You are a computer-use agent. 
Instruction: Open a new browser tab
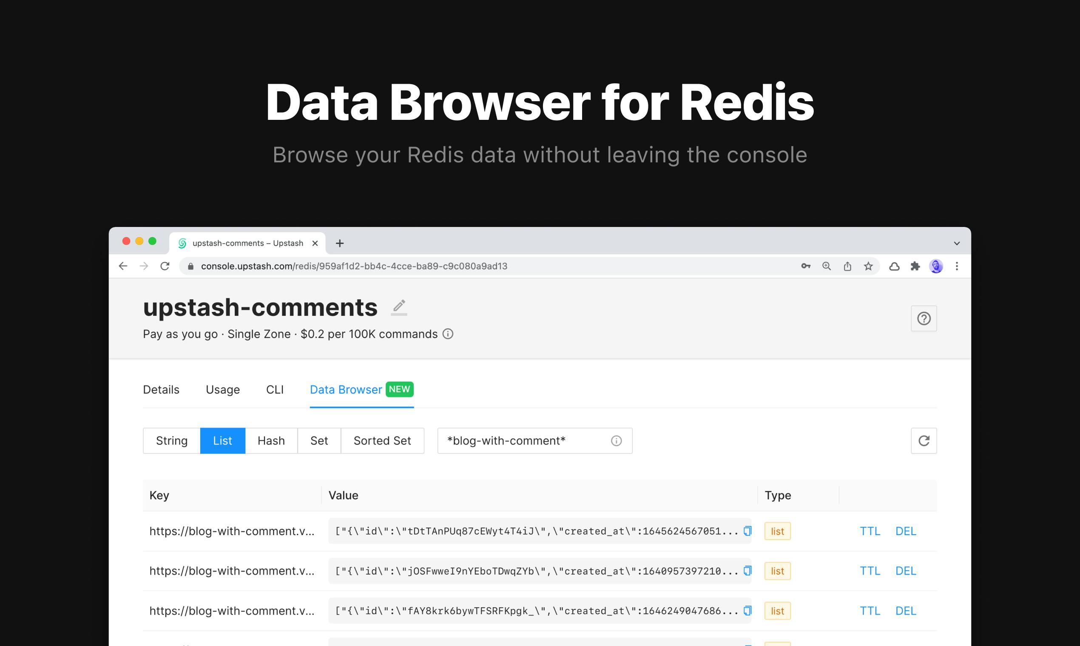pyautogui.click(x=340, y=244)
